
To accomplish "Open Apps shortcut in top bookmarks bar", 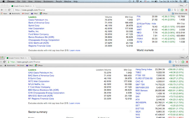I will click(4, 14).
